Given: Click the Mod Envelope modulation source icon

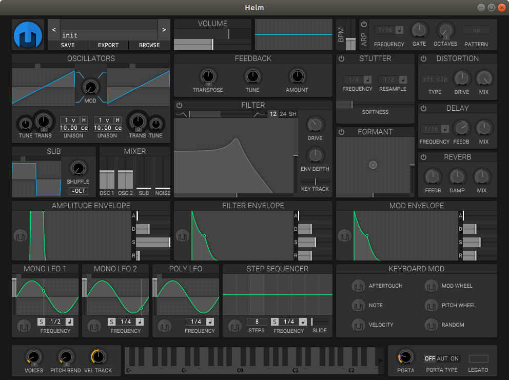Looking at the screenshot, I should tap(345, 236).
